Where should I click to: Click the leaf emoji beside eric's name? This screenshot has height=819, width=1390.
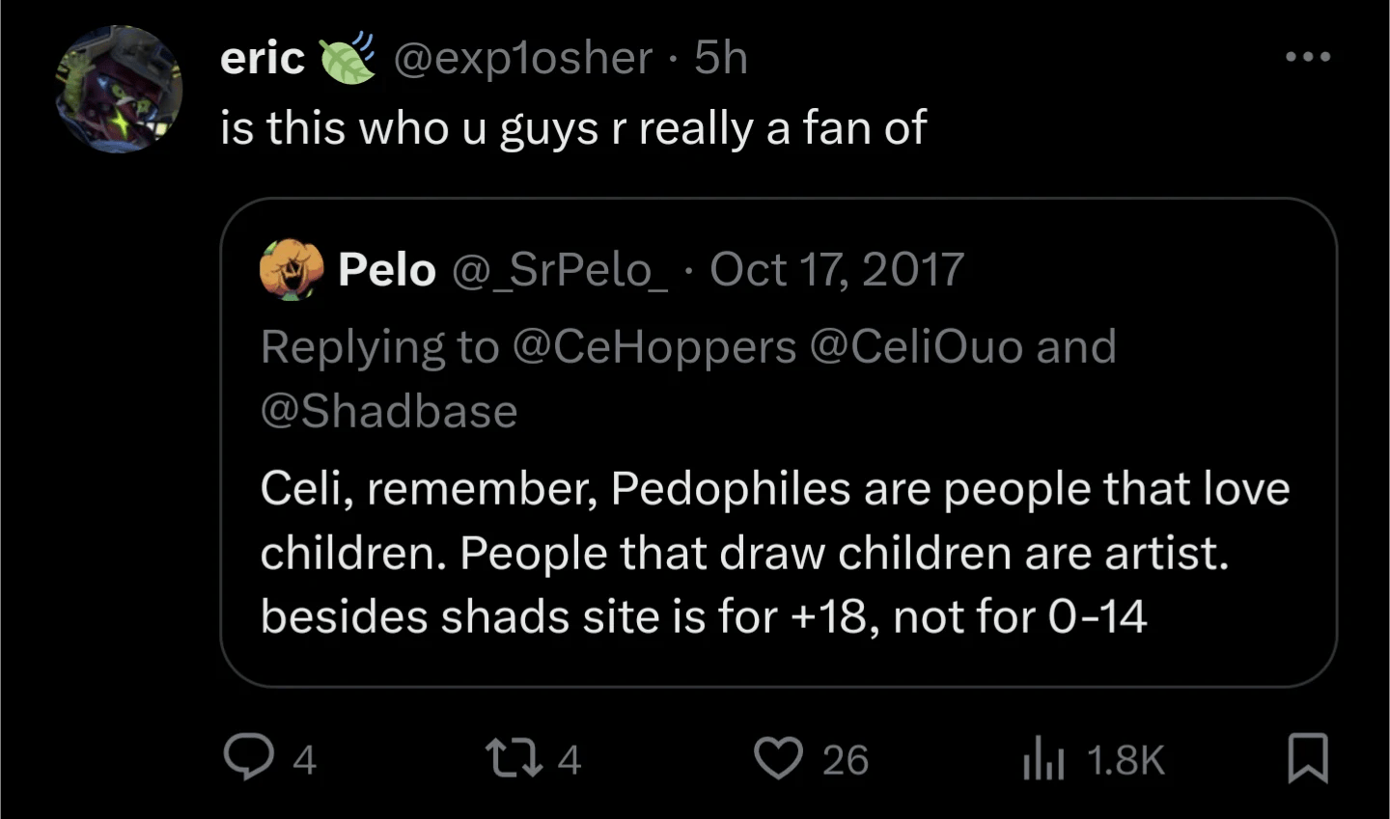tap(347, 58)
